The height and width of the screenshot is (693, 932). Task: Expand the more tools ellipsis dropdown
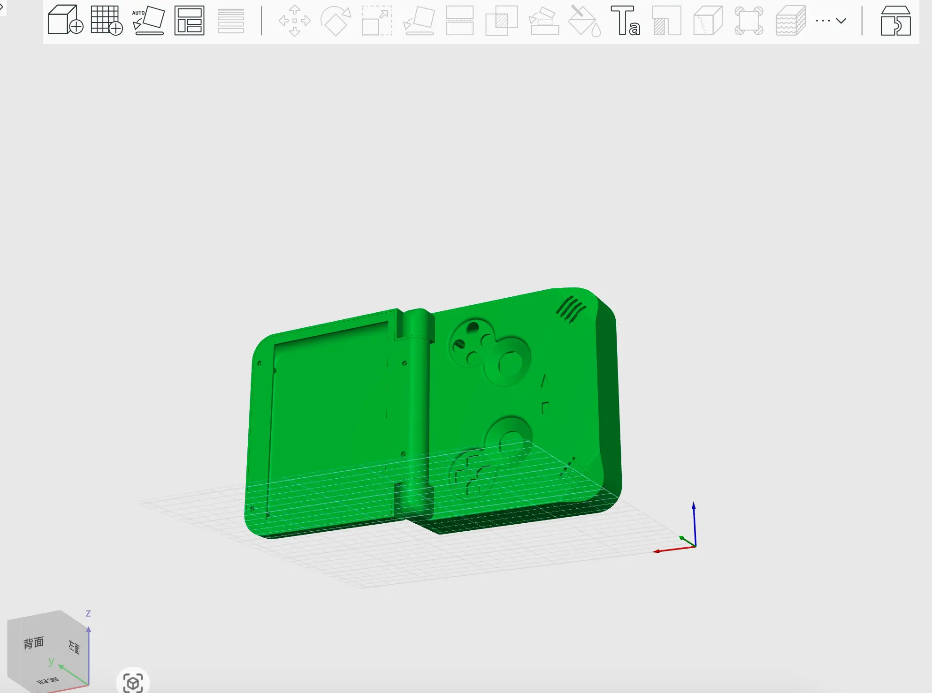(831, 21)
